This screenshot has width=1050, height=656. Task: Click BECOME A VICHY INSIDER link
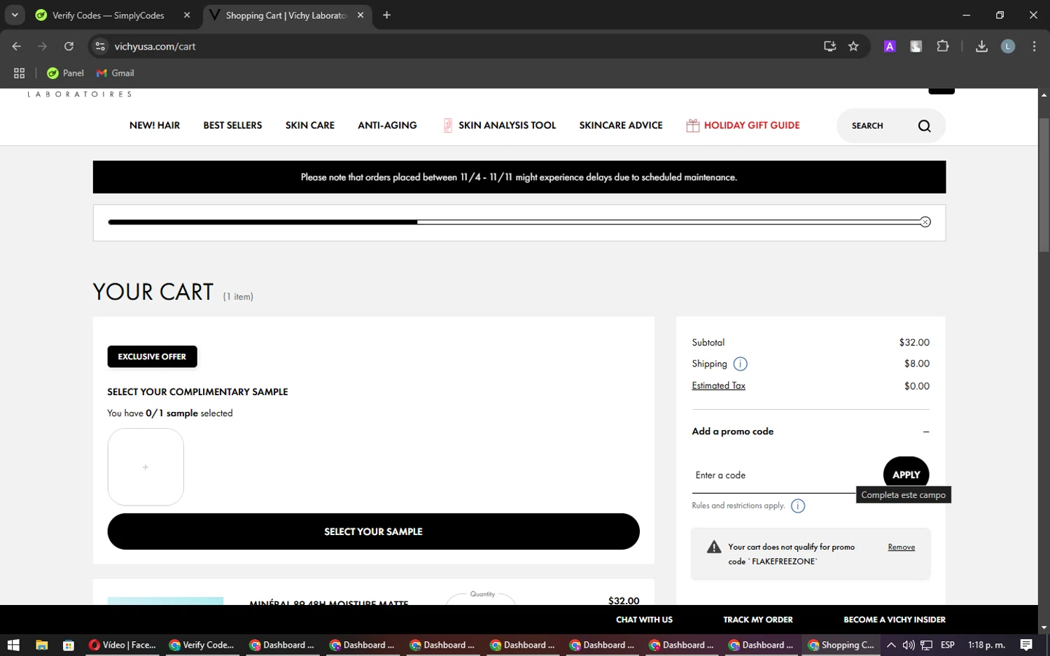895,620
